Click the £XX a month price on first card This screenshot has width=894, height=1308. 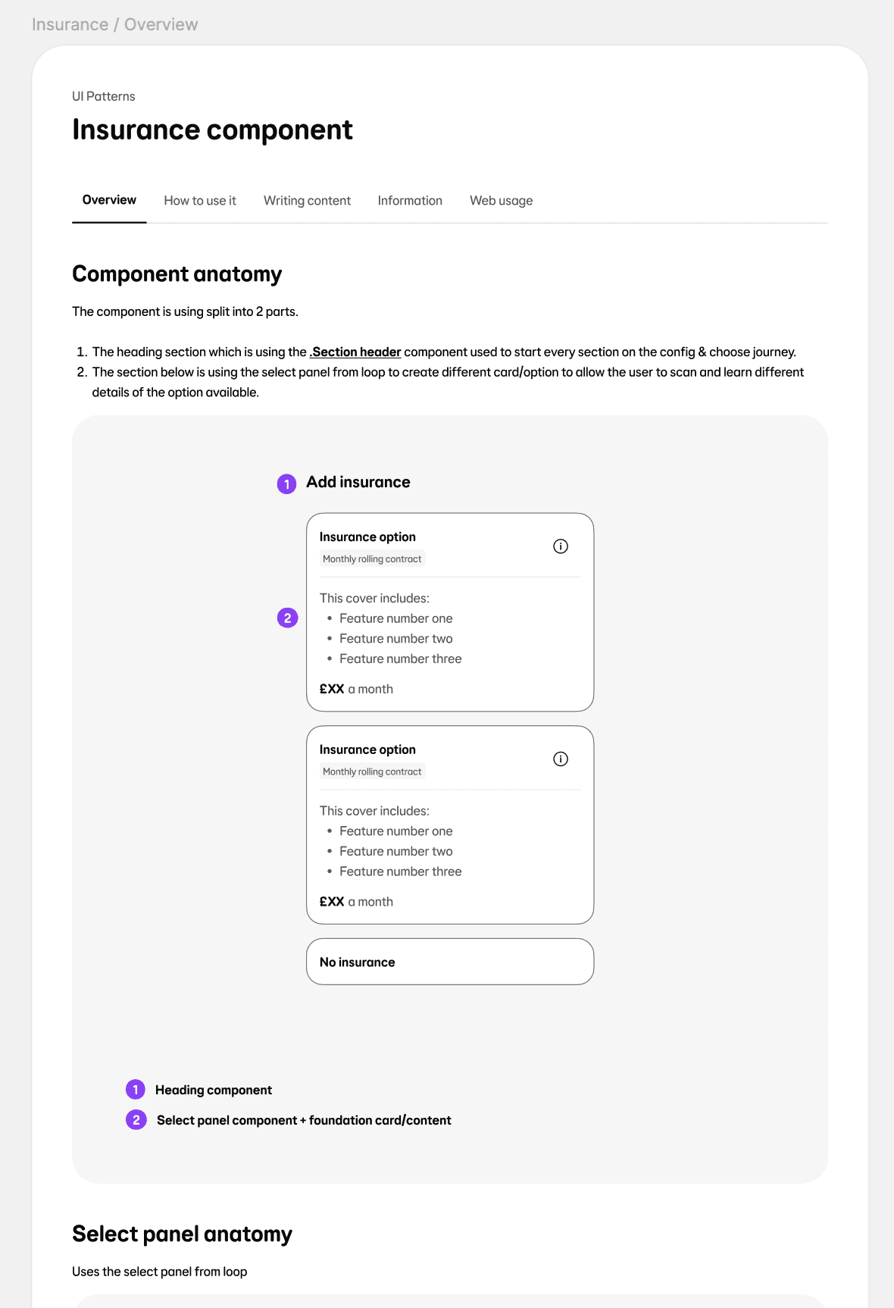click(x=356, y=689)
